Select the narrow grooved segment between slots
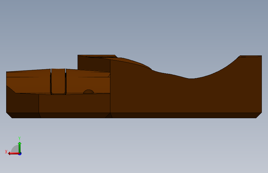The height and width of the screenshot is (173, 268). pyautogui.click(x=58, y=81)
